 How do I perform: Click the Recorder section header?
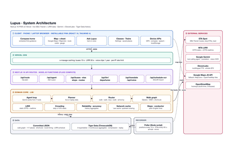pyautogui.click(x=141, y=120)
